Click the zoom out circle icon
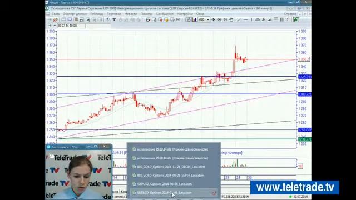This screenshot has width=356, height=200. click(x=225, y=20)
